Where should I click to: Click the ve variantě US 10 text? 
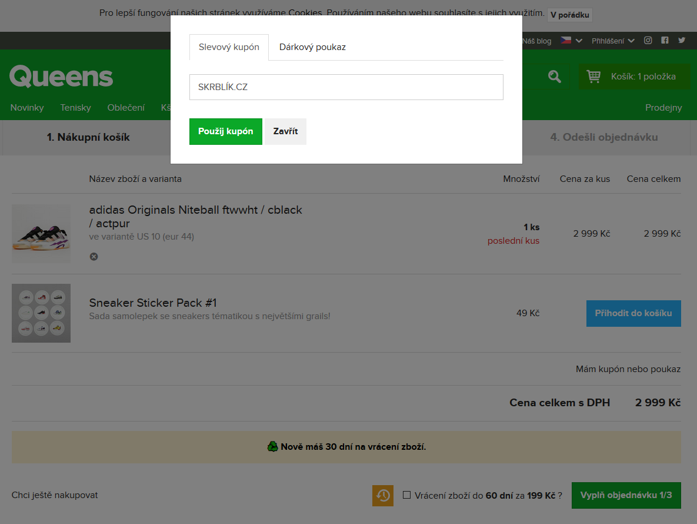141,237
